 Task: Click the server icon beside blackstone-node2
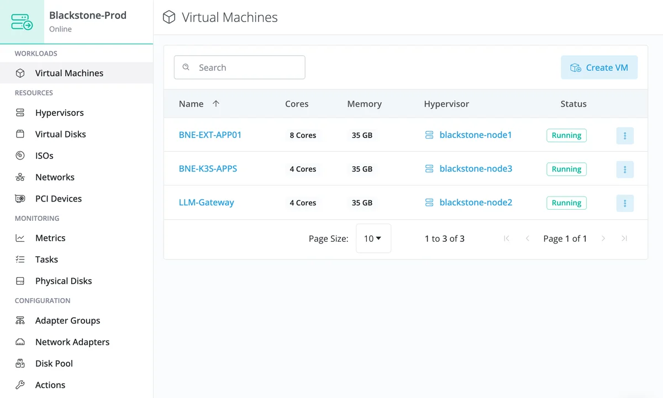429,203
